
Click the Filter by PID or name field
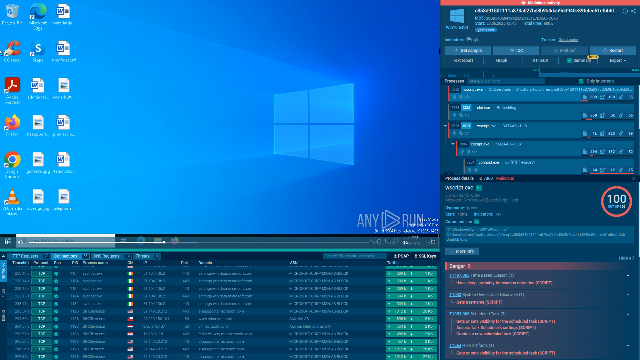pyautogui.click(x=505, y=81)
